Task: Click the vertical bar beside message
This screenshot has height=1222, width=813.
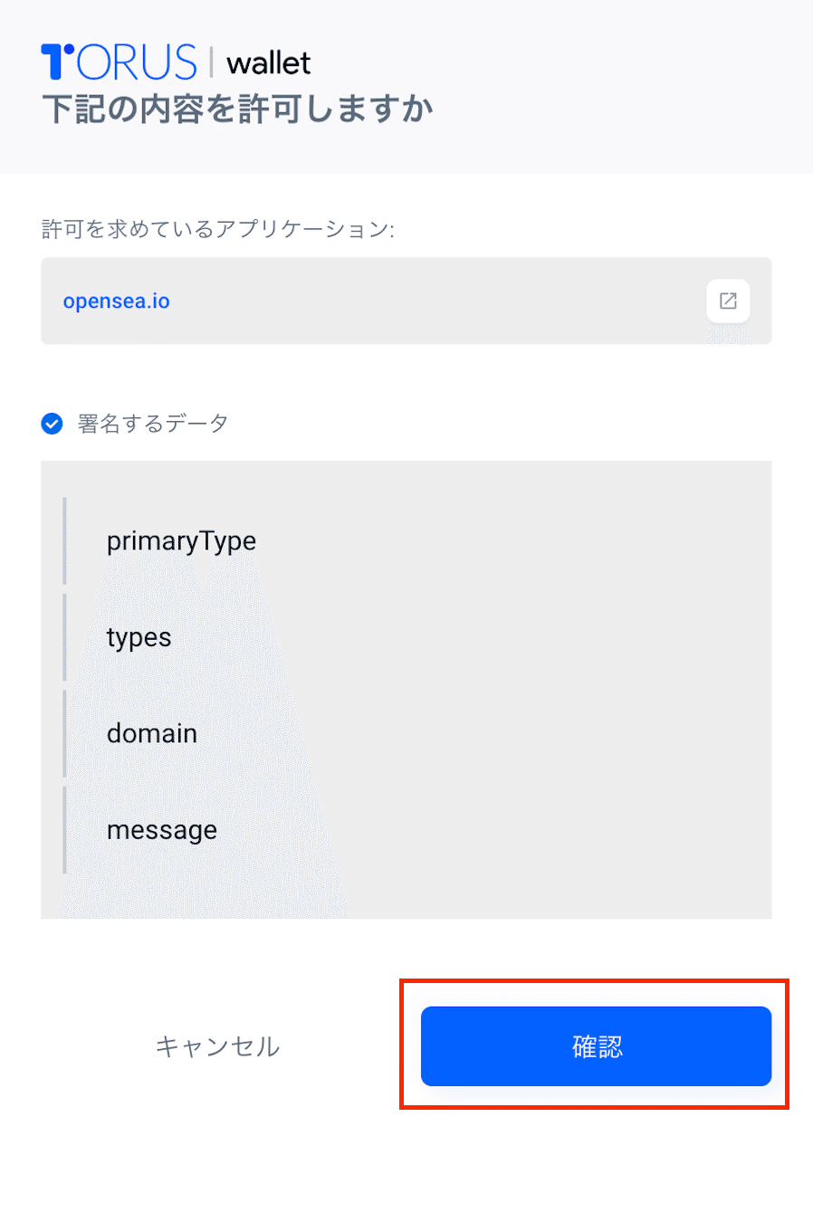Action: click(x=64, y=830)
